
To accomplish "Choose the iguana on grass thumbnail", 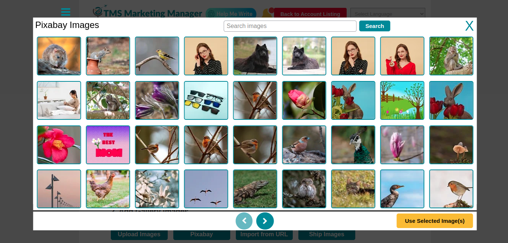I will [255, 189].
